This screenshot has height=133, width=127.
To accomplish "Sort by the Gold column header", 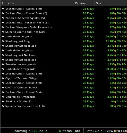I will 111,3.
